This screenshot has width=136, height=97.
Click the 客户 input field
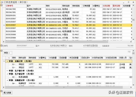coord(58,46)
